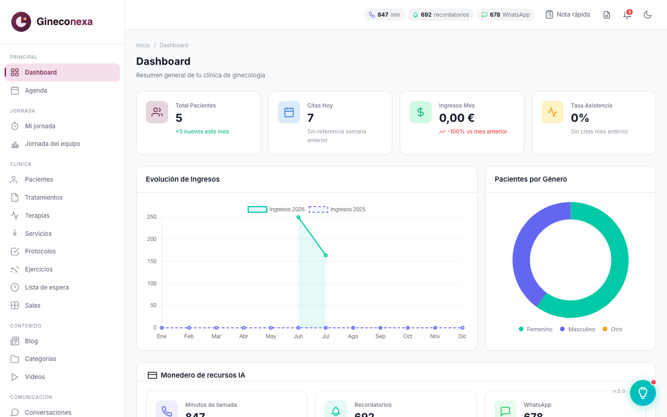Go to Tratamientos section
This screenshot has width=667, height=417.
[x=62, y=197]
